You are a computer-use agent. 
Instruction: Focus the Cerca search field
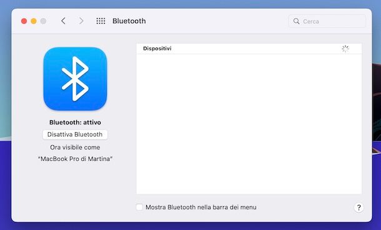[x=327, y=21]
